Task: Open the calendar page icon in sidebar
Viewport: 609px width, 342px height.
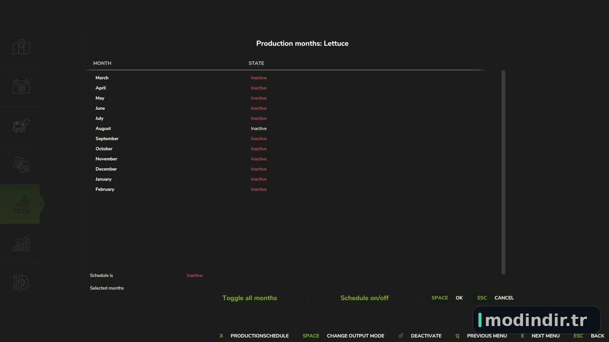Action: pos(21,86)
